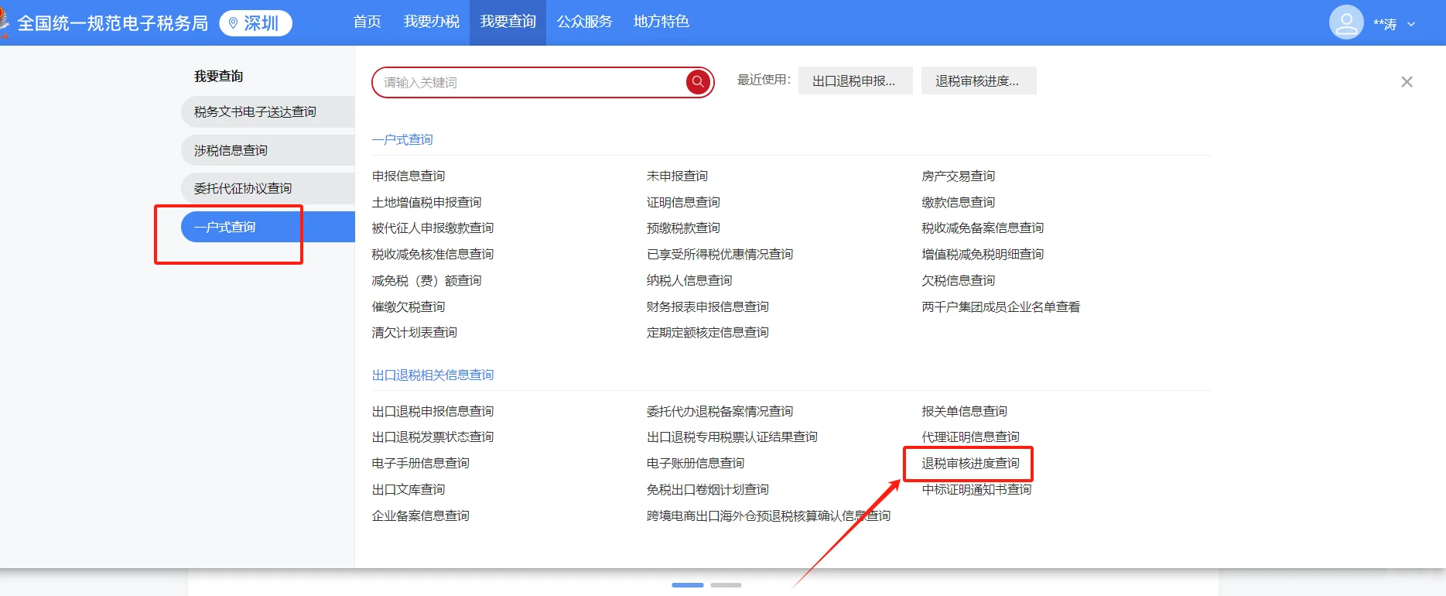
Task: Open 两千户集团成员企业名单查看 link
Action: tap(1000, 307)
